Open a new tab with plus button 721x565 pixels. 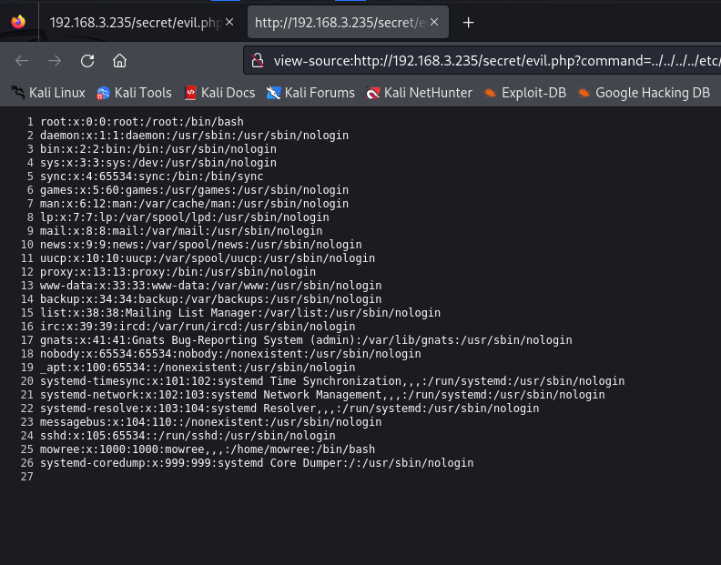(468, 22)
